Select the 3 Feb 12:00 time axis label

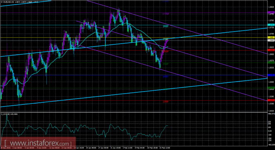[x=127, y=148]
